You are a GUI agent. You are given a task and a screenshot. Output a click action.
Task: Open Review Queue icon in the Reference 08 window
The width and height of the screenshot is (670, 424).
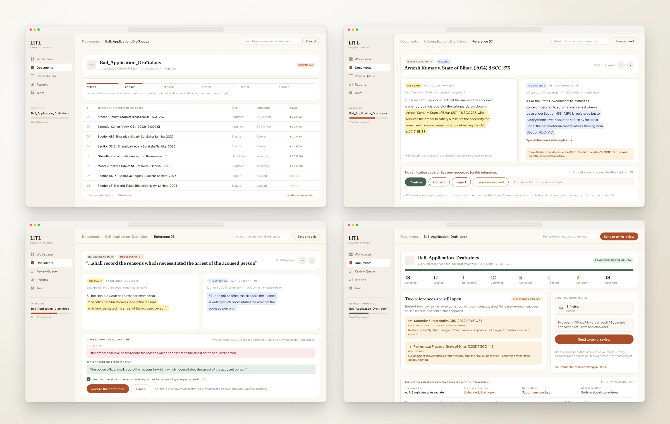[33, 271]
